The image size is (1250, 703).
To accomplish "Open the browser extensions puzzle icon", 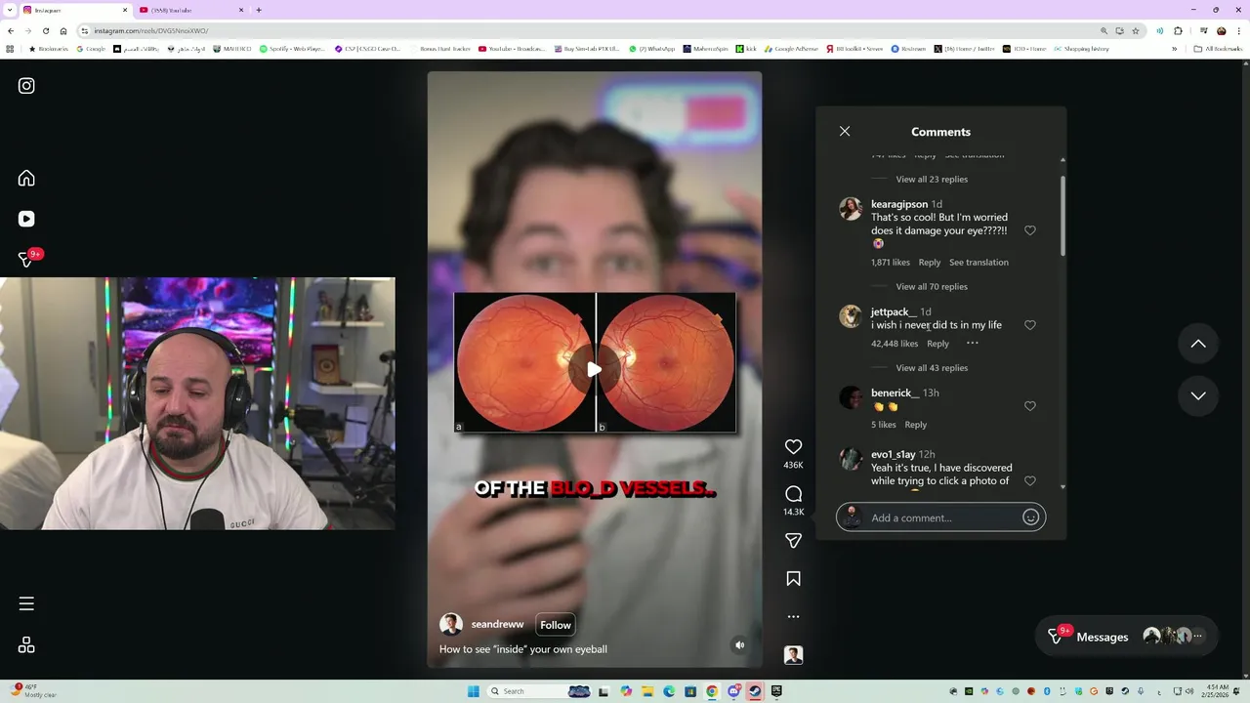I will (x=1178, y=30).
